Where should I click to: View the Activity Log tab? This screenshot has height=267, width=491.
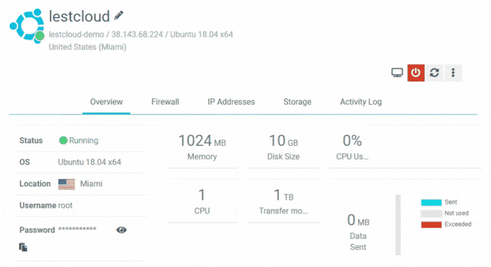click(x=361, y=102)
